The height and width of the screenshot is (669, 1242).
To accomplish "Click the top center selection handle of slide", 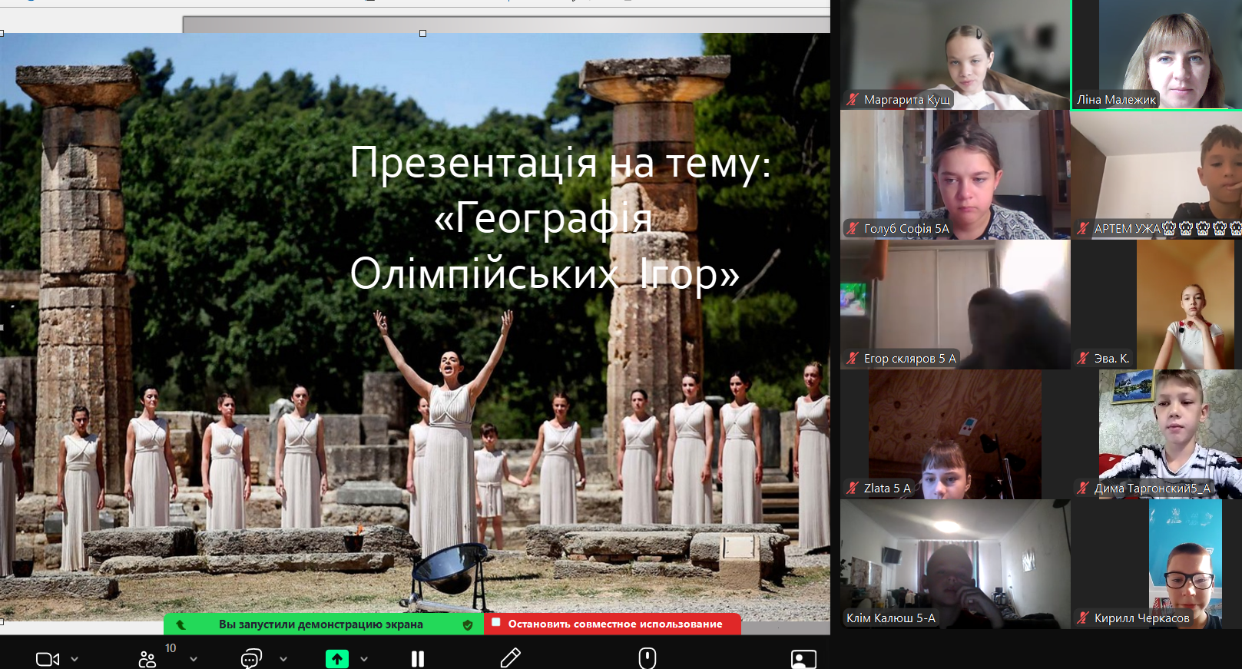I will click(x=422, y=33).
